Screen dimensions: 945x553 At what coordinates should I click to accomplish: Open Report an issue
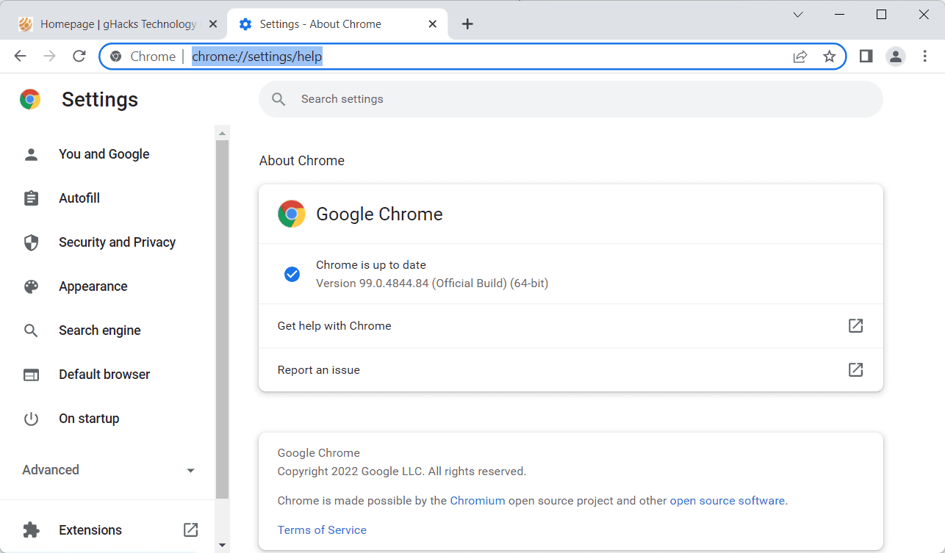pos(570,370)
